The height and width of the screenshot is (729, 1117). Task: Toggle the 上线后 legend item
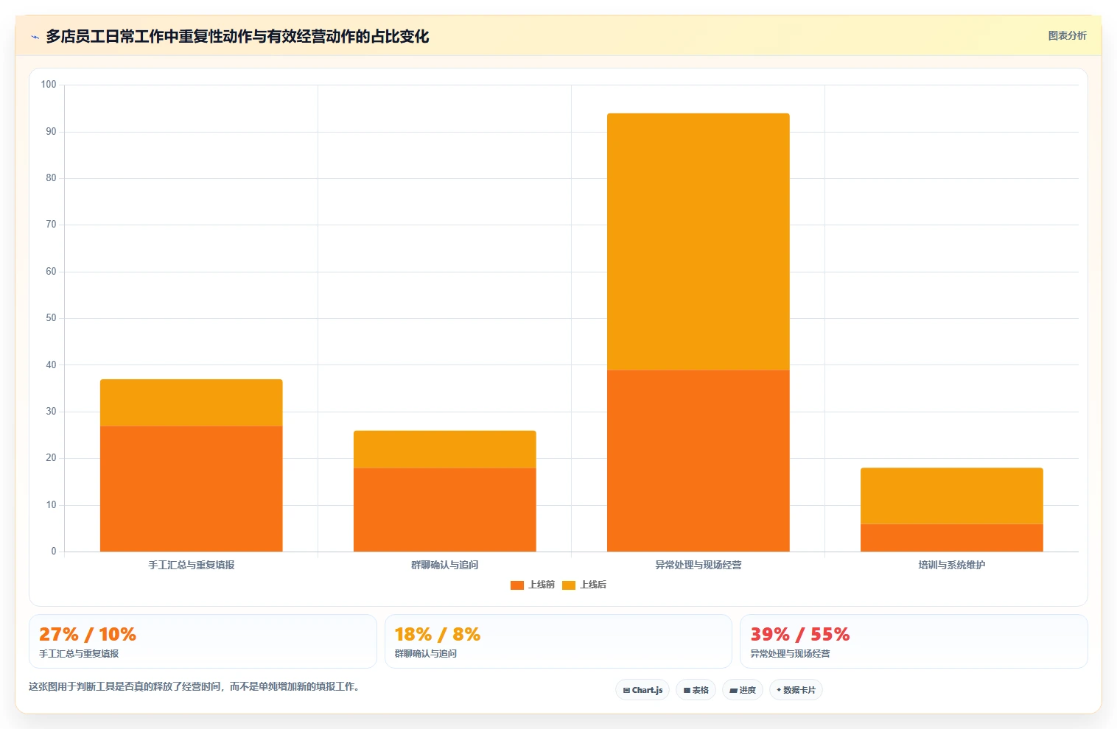[x=584, y=585]
